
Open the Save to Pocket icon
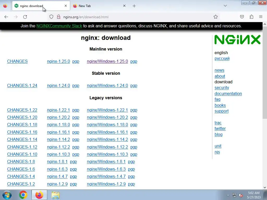pos(242,17)
